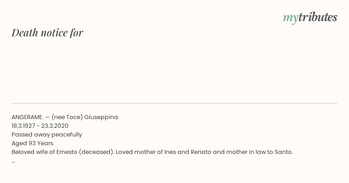Select the name Santo

click(x=284, y=152)
